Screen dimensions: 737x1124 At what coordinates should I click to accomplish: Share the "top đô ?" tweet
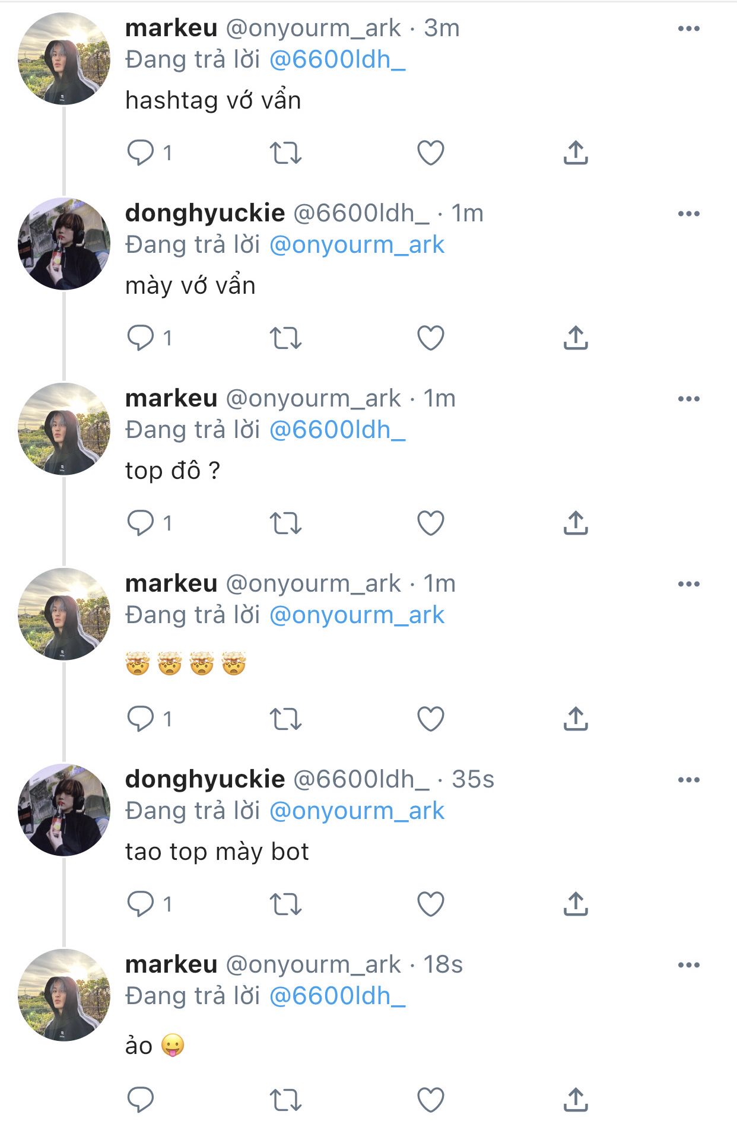click(x=575, y=523)
